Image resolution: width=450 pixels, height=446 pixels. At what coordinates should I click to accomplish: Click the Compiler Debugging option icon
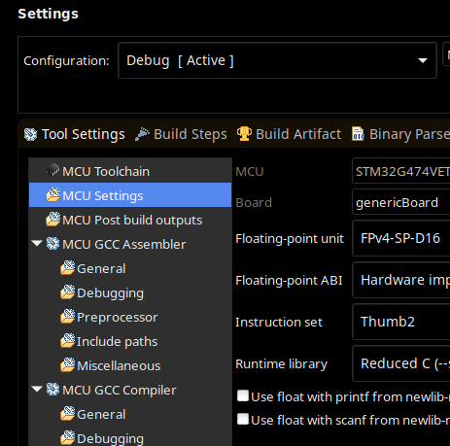point(67,437)
